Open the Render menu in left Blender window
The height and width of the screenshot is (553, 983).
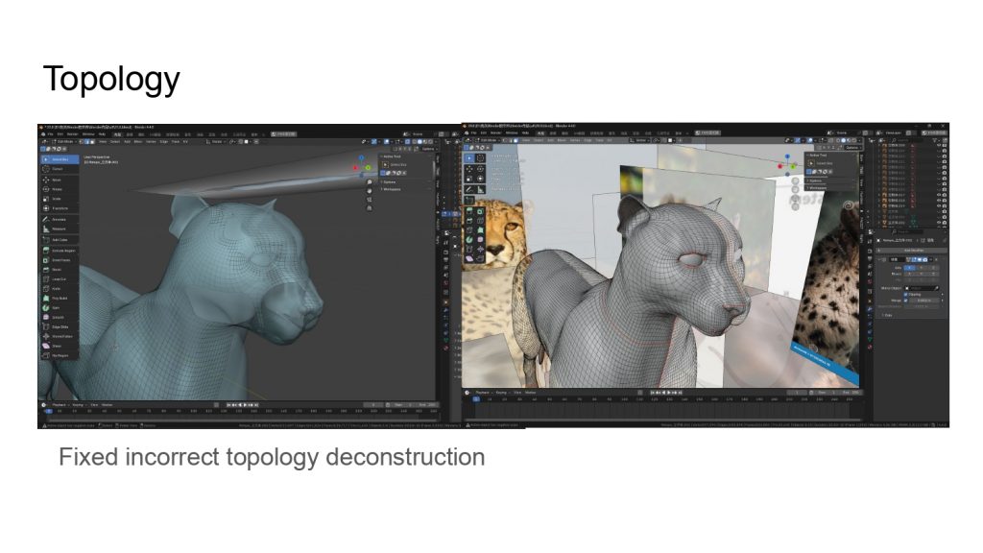click(75, 133)
